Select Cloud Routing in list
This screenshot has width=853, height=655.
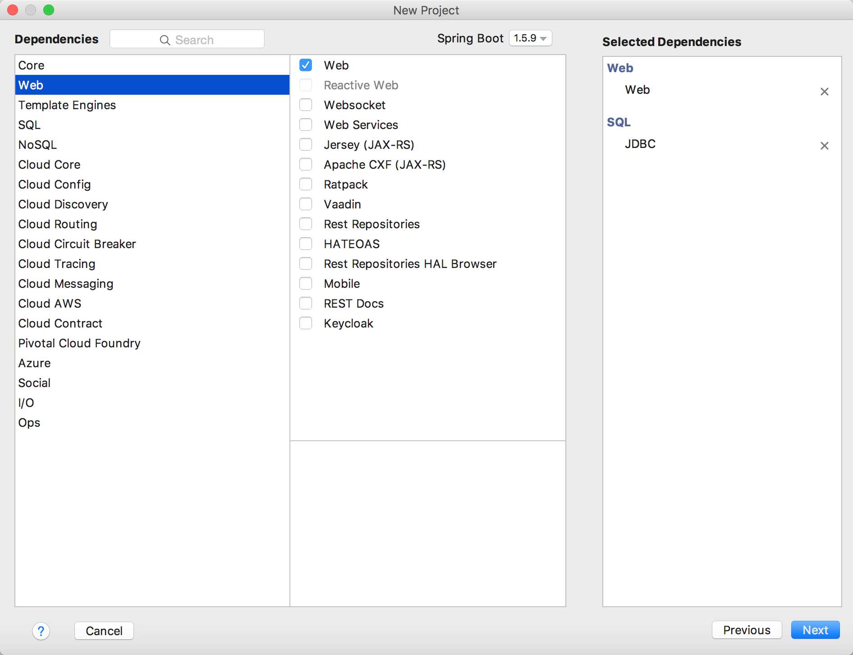point(152,224)
